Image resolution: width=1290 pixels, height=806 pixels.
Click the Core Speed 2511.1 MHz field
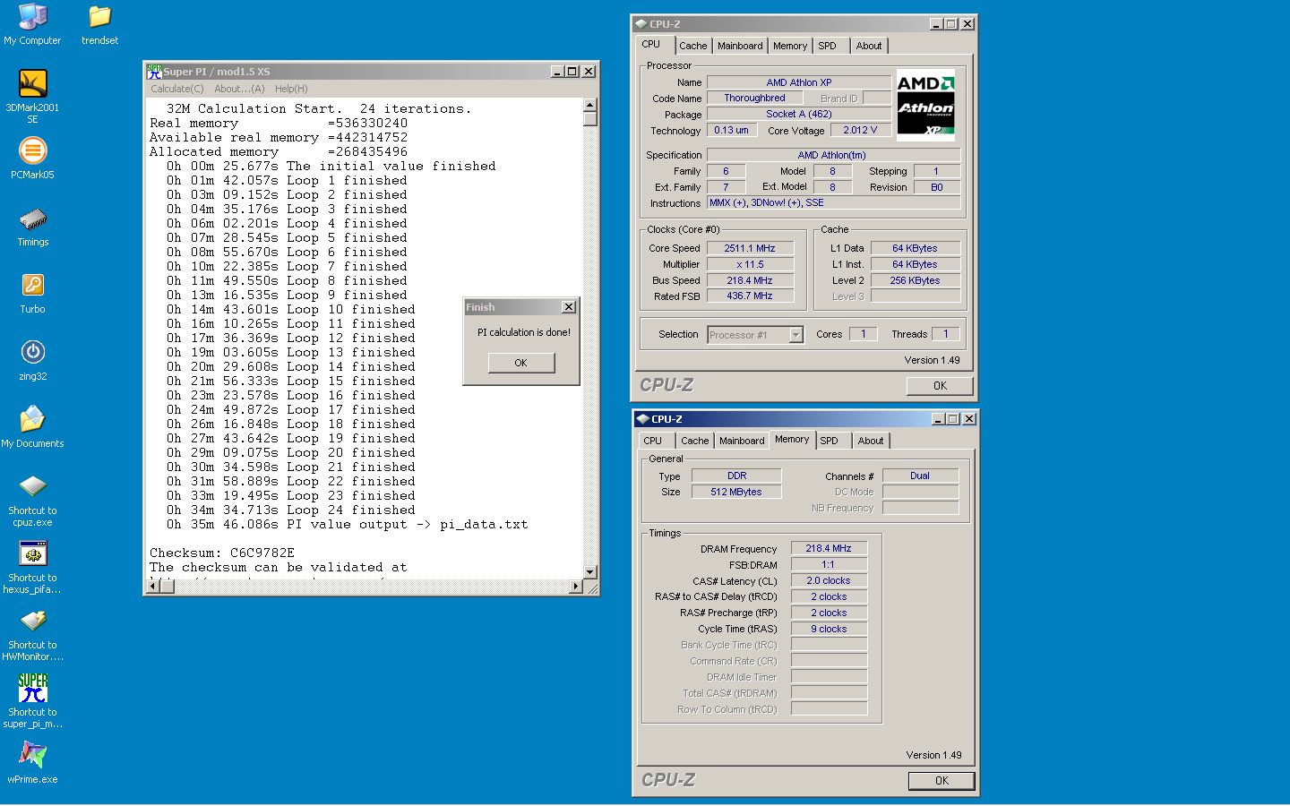(x=750, y=248)
